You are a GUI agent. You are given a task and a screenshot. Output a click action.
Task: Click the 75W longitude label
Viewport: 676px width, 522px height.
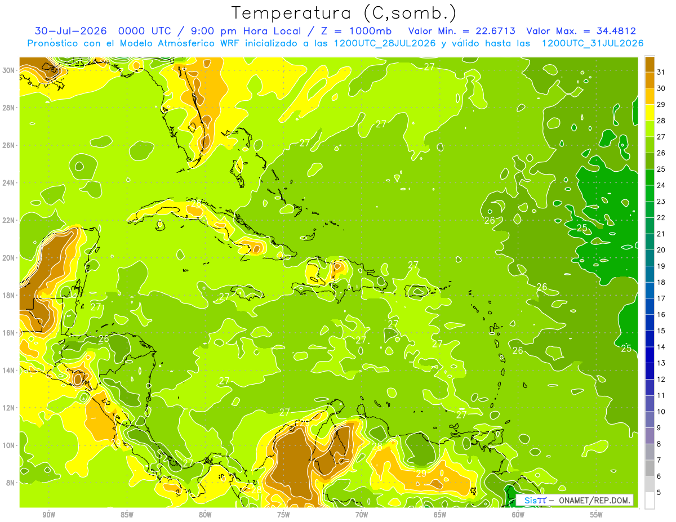[x=283, y=515]
